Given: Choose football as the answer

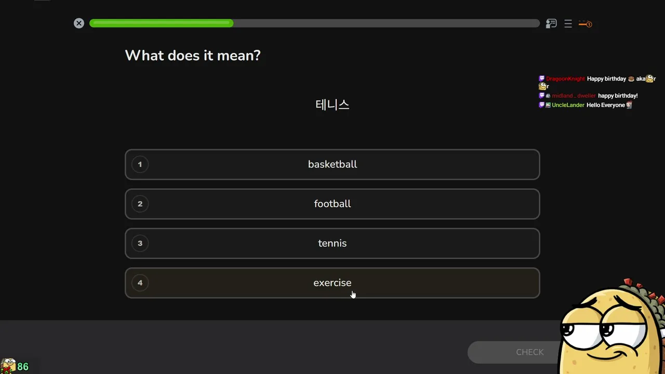Looking at the screenshot, I should pyautogui.click(x=332, y=204).
